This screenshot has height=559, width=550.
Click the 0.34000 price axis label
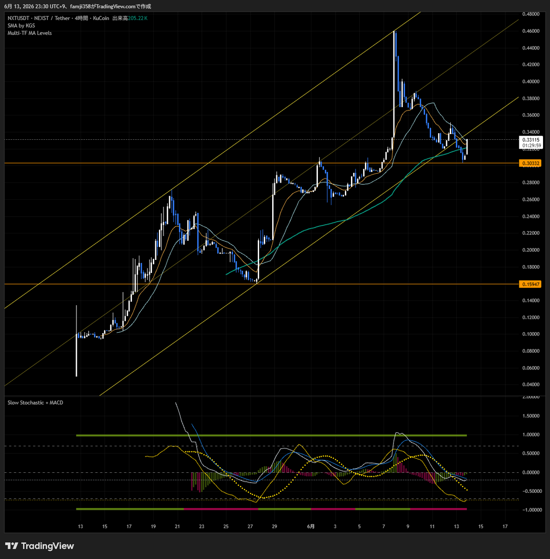click(531, 132)
